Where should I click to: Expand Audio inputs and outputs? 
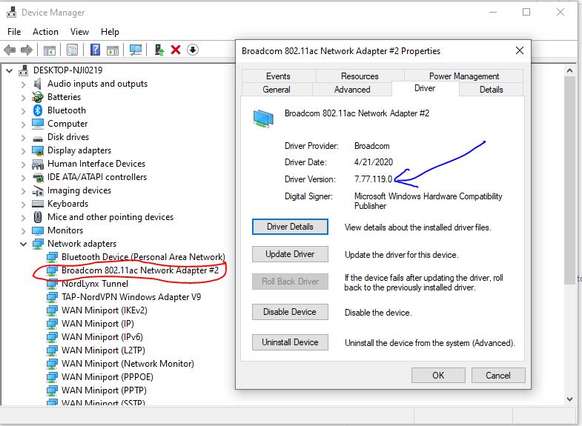[24, 84]
